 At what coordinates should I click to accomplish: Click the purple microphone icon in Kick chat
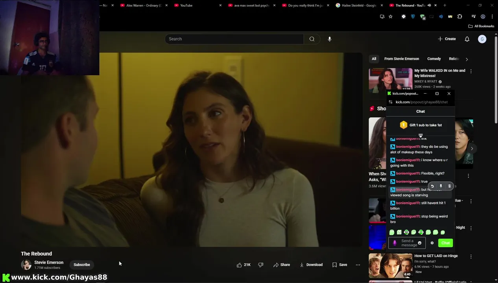pos(395,243)
